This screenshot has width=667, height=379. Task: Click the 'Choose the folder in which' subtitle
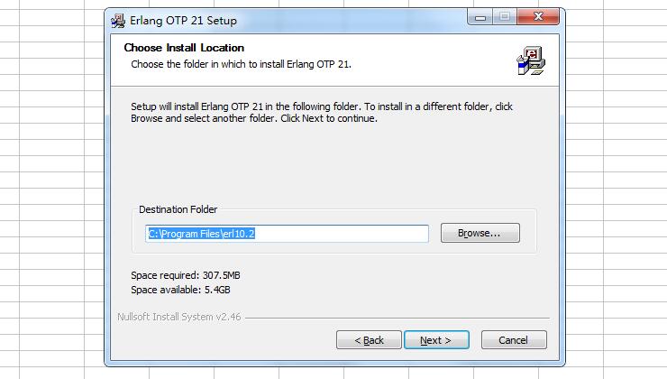(x=241, y=64)
